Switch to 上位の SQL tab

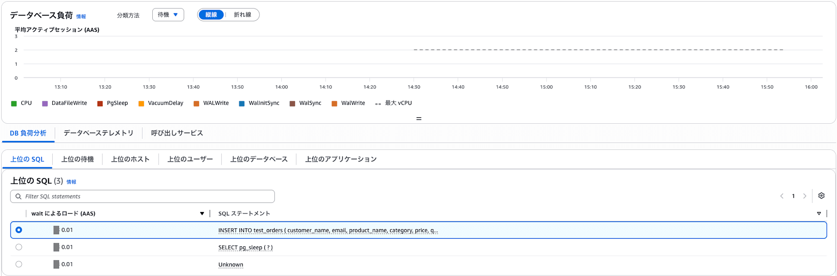(x=27, y=159)
